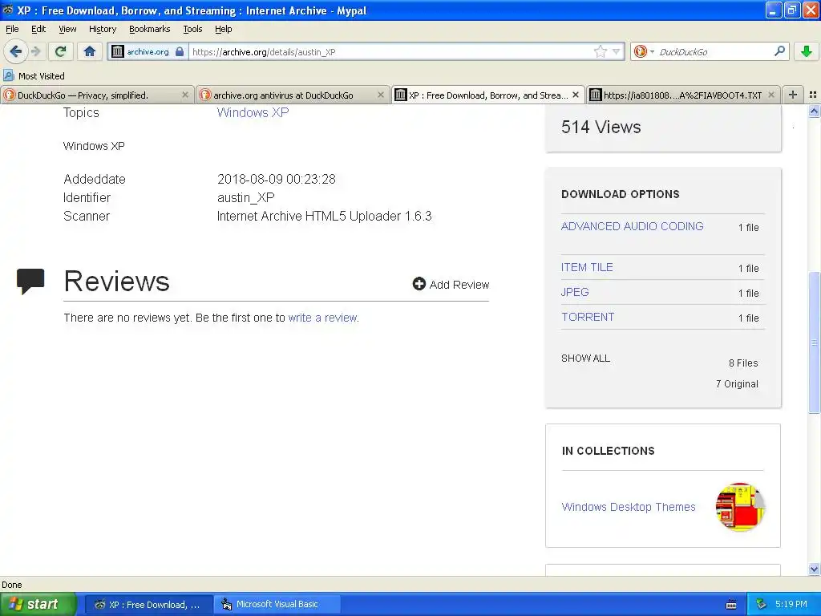
Task: Click SHOW ALL download files
Action: tap(585, 359)
